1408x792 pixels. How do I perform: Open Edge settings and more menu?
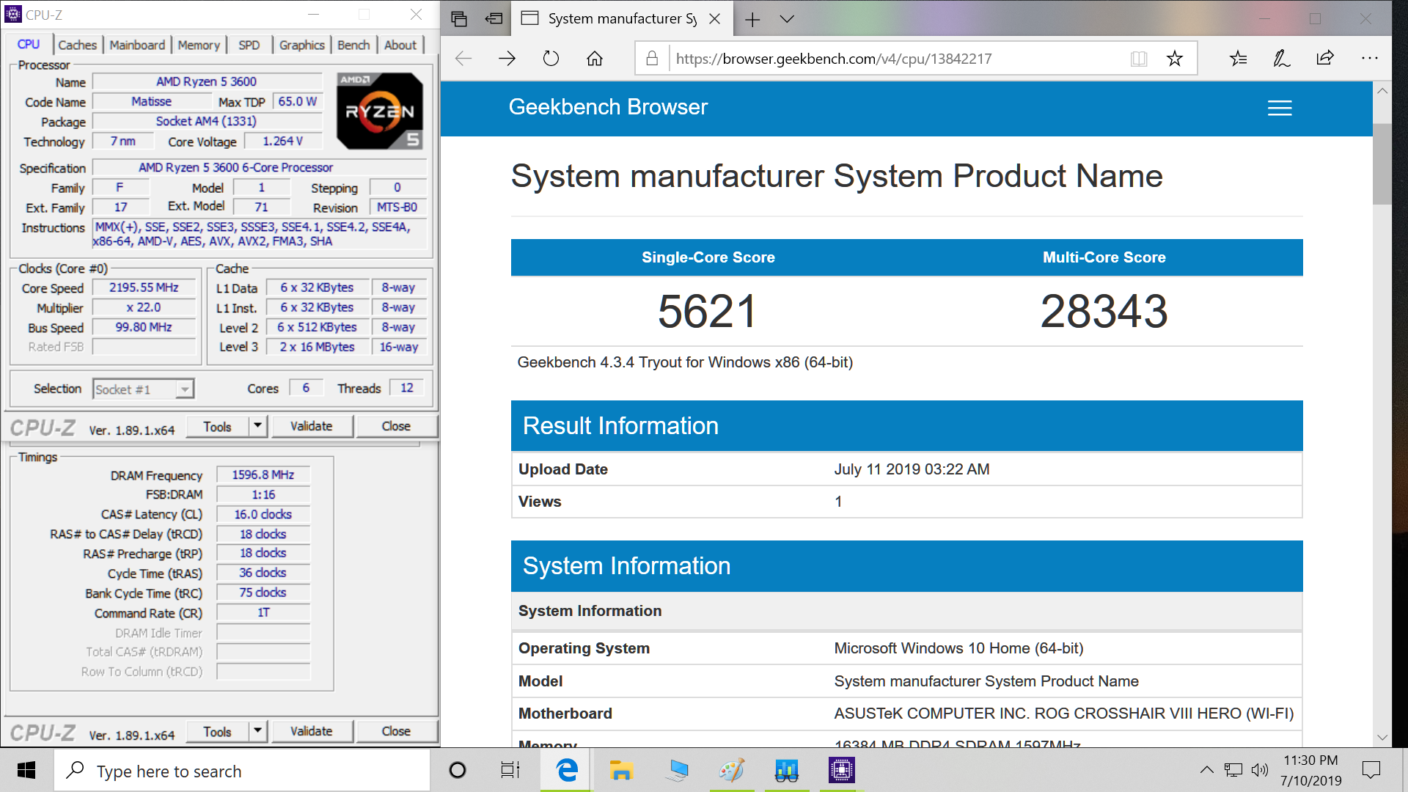1369,59
